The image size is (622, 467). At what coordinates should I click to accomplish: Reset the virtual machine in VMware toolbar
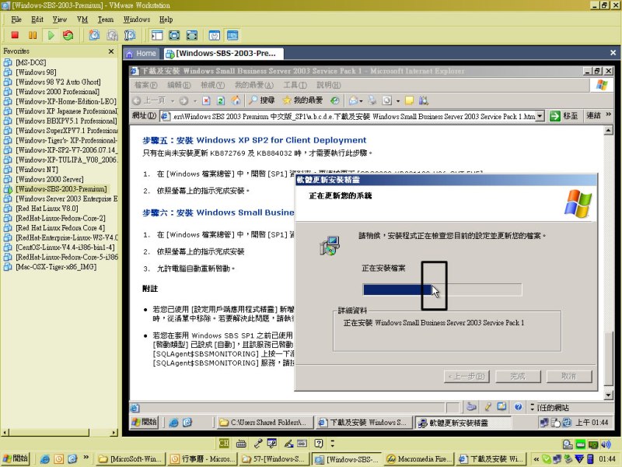pos(68,35)
